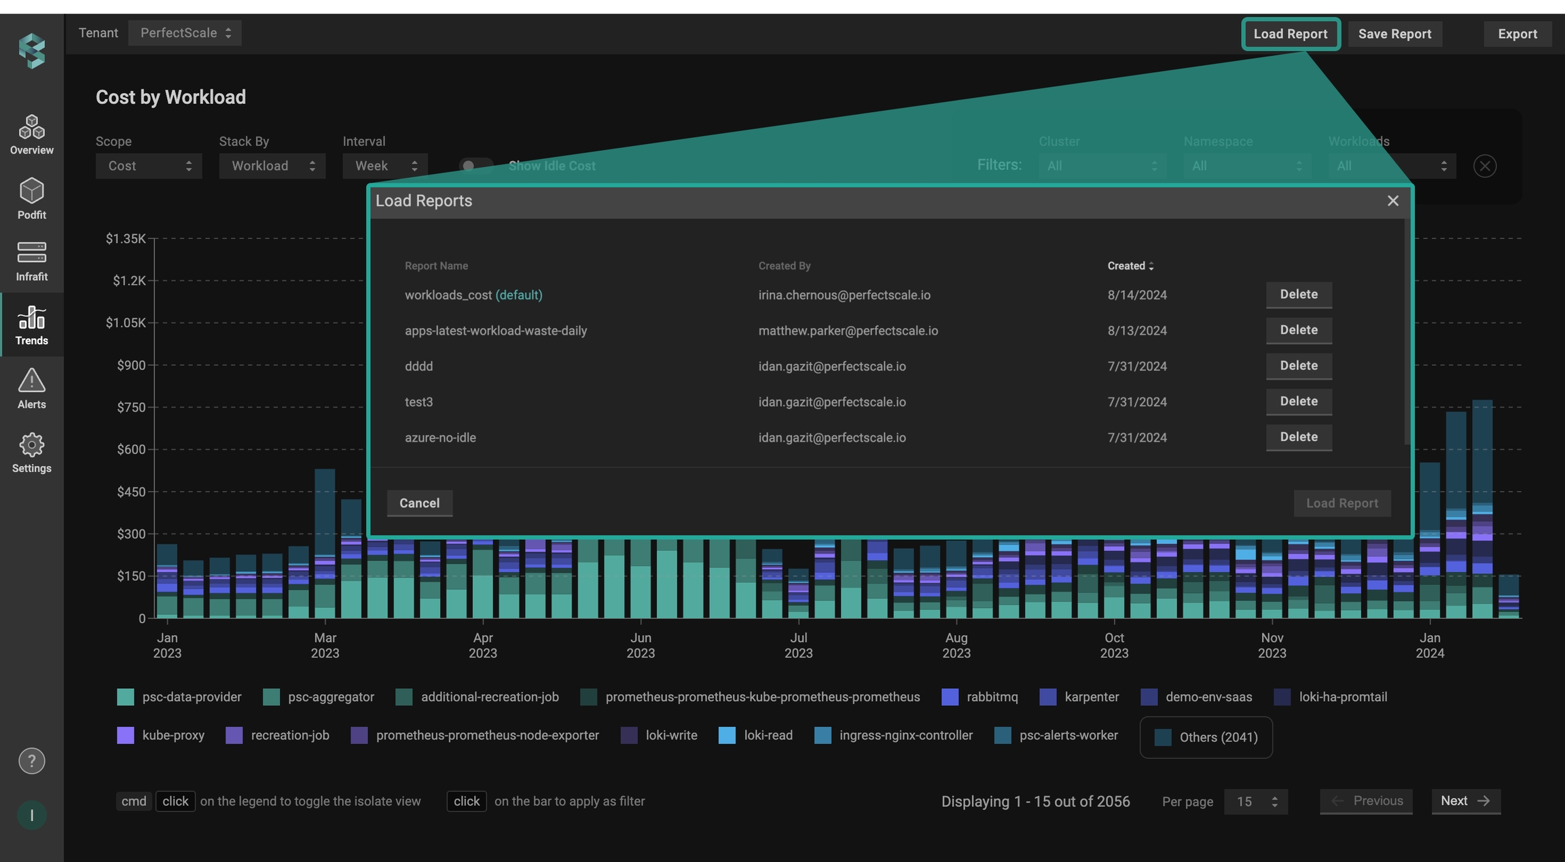Expand the Stack By Workload dropdown

(x=272, y=166)
